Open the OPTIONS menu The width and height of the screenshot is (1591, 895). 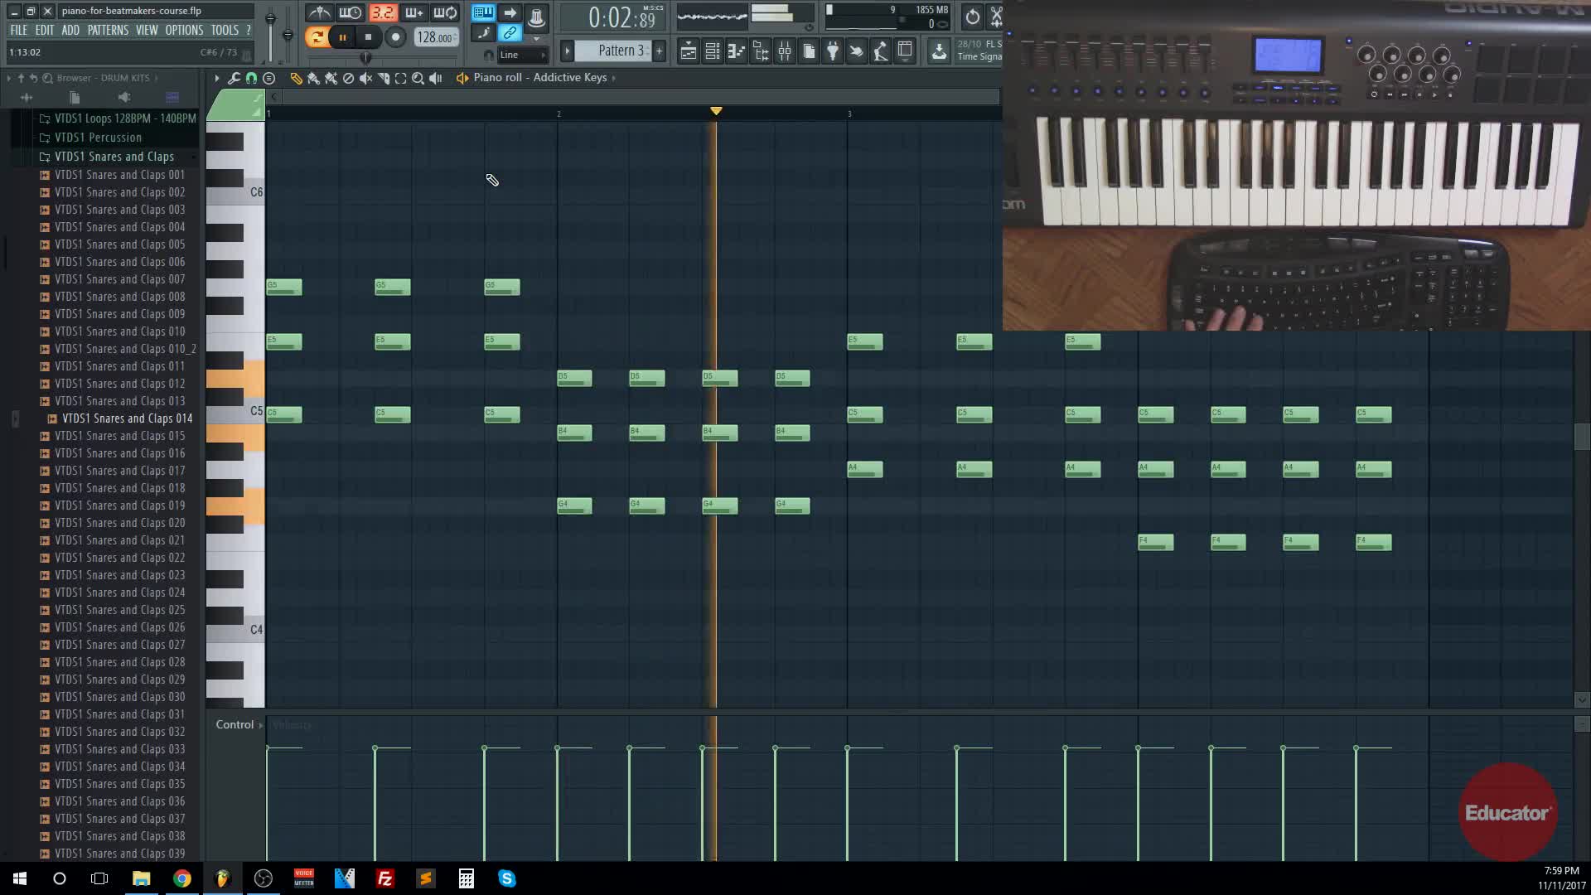184,30
